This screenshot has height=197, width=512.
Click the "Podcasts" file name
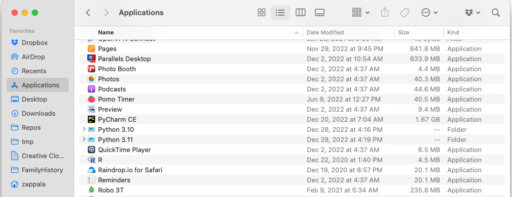pos(112,89)
